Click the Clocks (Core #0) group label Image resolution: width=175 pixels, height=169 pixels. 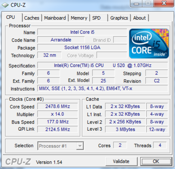(x=26, y=99)
